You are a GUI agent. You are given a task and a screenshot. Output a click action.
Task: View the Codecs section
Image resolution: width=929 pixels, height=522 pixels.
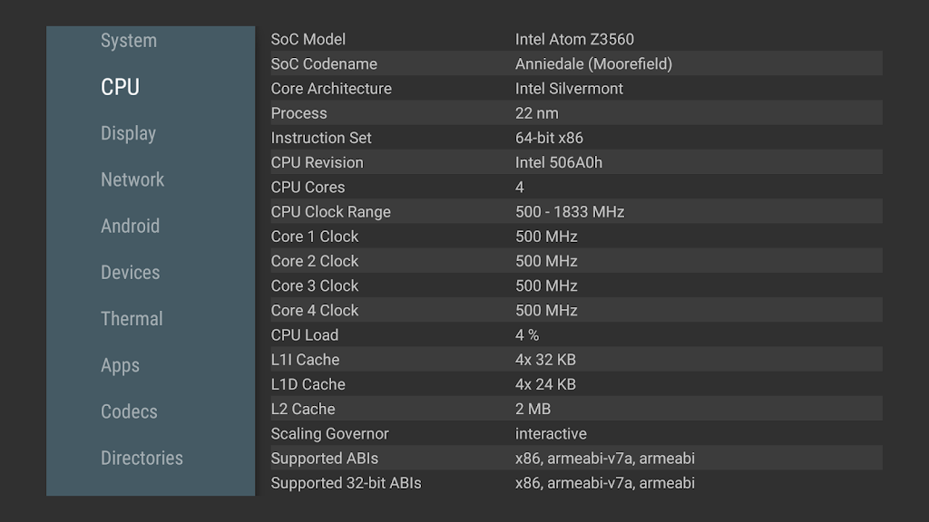[129, 411]
